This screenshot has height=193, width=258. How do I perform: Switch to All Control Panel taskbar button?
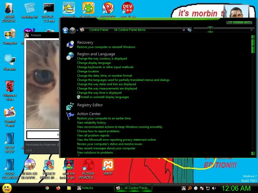[x=133, y=188]
